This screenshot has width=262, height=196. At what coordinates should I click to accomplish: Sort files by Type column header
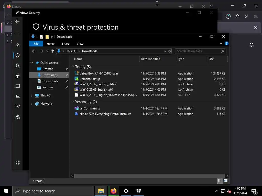(x=191, y=59)
